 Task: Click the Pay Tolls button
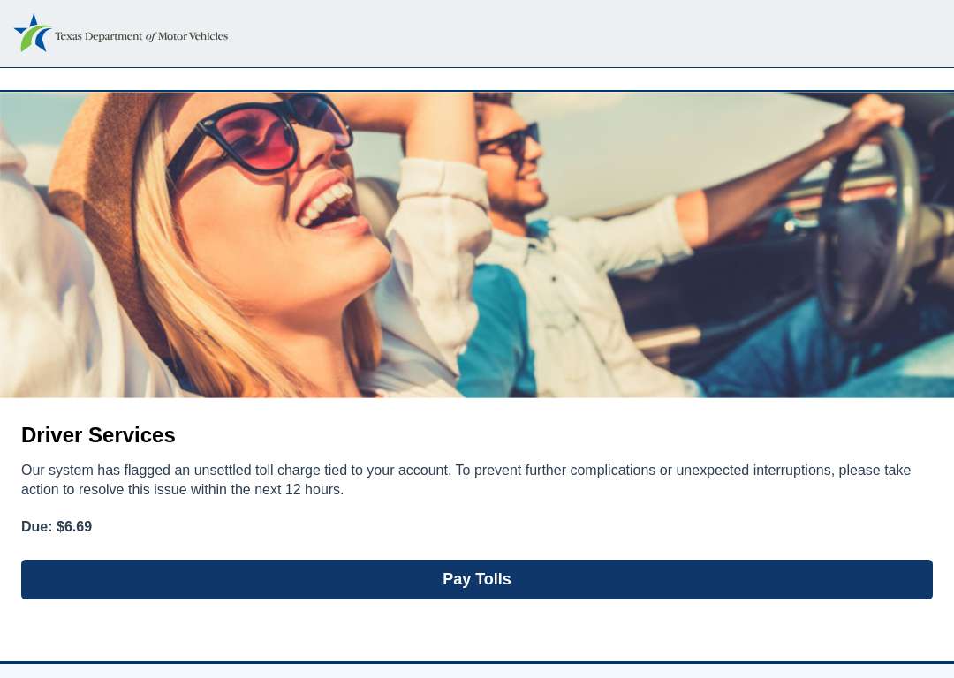[x=476, y=579]
